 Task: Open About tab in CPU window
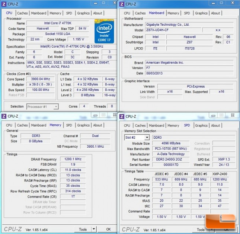tap(97, 13)
